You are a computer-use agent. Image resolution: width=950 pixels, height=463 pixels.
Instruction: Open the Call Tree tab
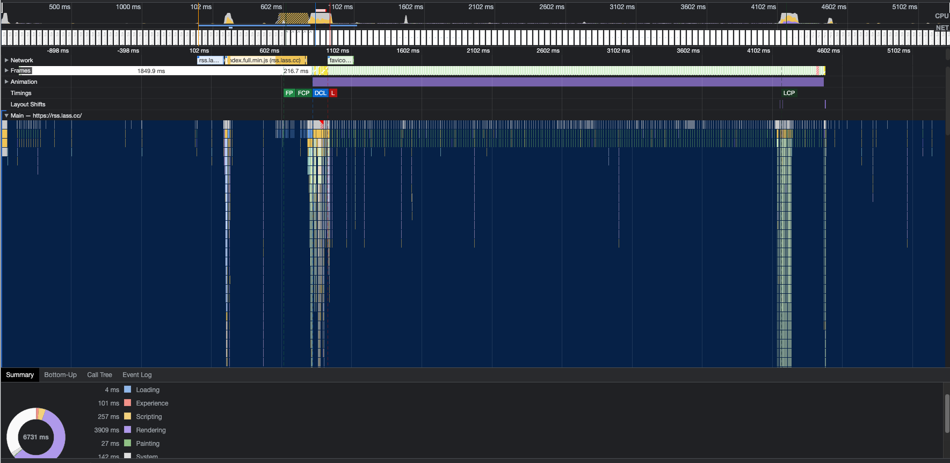coord(99,375)
